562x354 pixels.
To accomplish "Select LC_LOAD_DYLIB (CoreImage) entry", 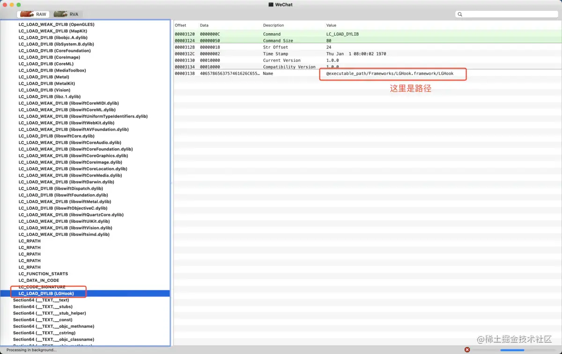I will tap(49, 57).
